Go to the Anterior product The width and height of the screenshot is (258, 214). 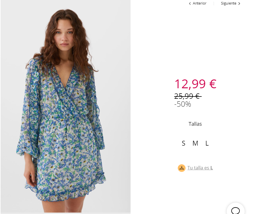(x=198, y=3)
